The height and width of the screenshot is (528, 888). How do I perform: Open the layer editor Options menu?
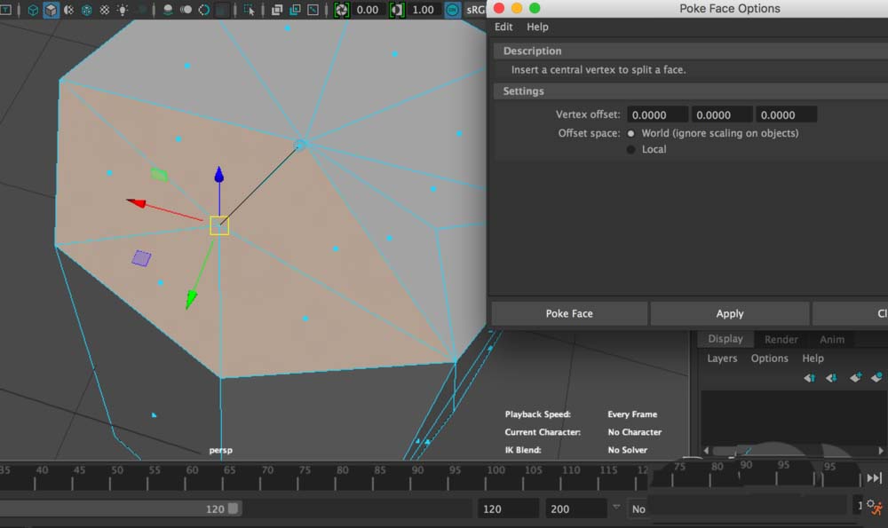[x=769, y=359]
